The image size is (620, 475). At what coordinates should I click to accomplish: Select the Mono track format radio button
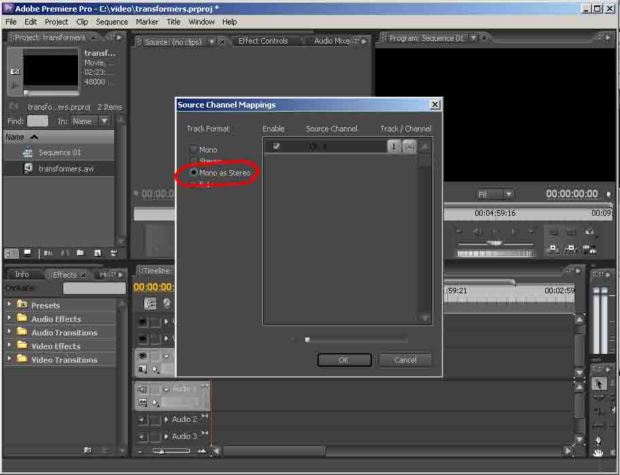[x=193, y=149]
